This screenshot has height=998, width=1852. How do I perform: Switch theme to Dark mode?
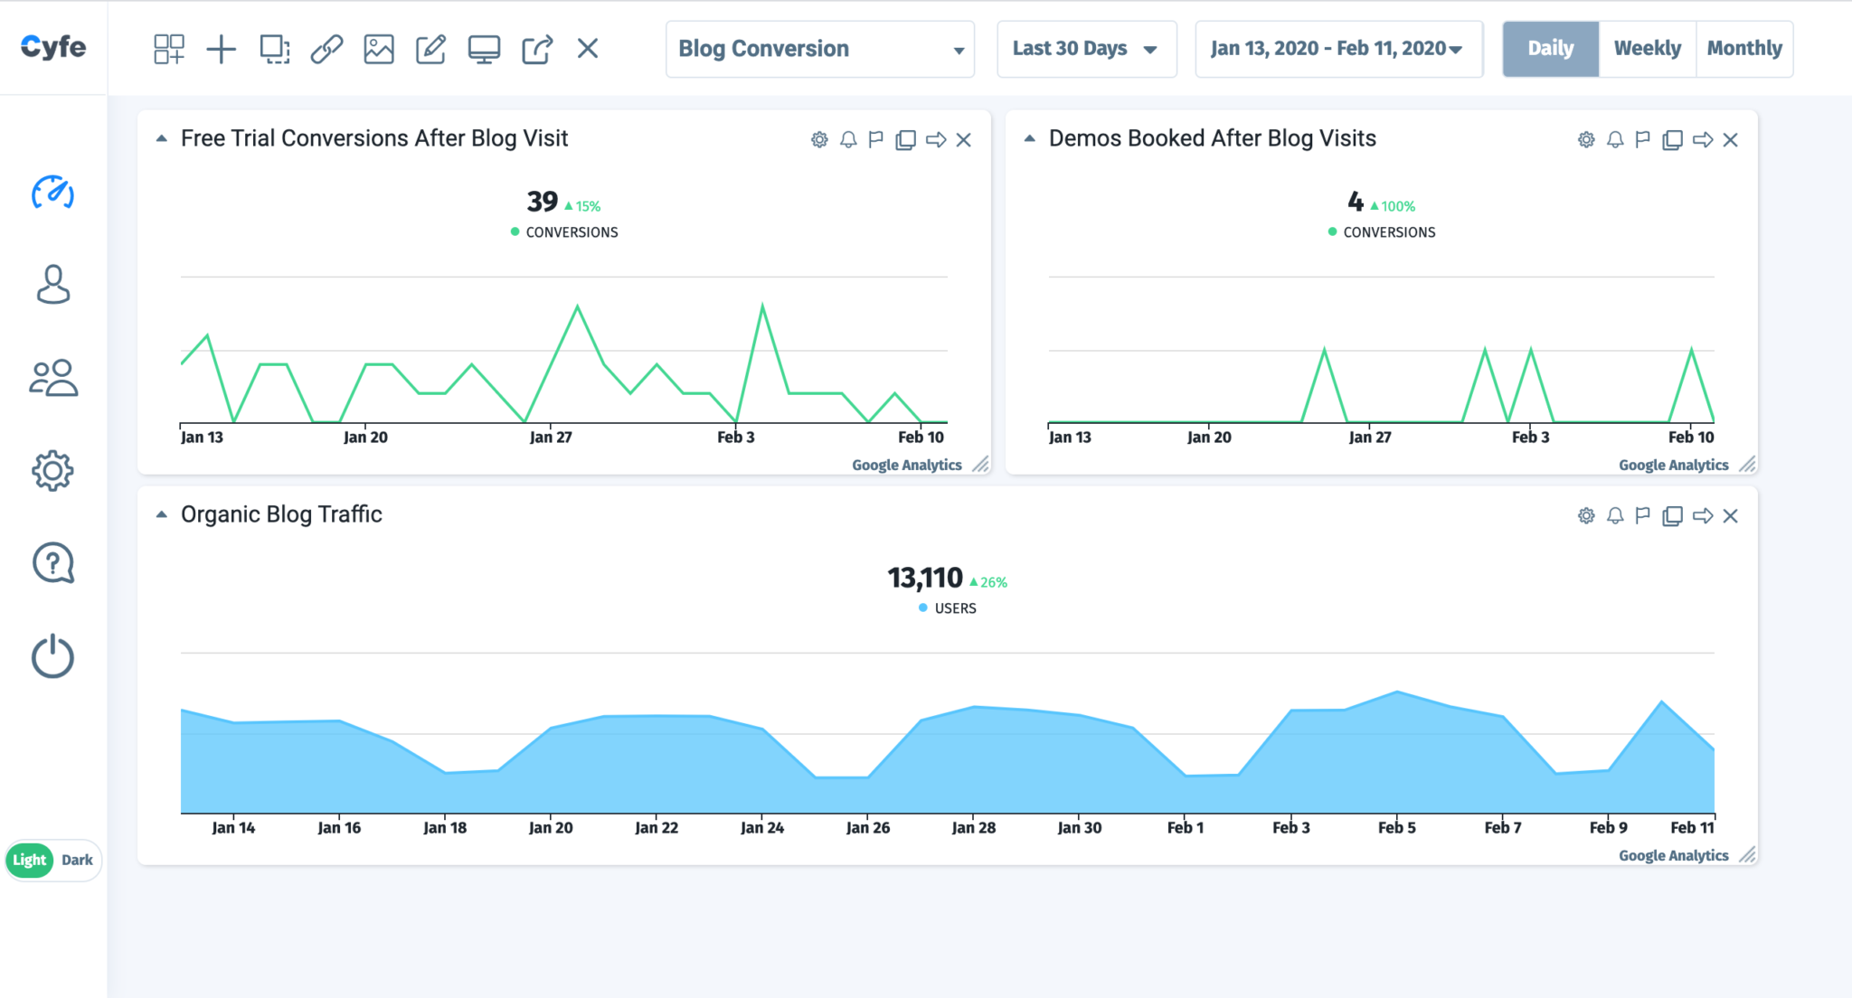77,860
